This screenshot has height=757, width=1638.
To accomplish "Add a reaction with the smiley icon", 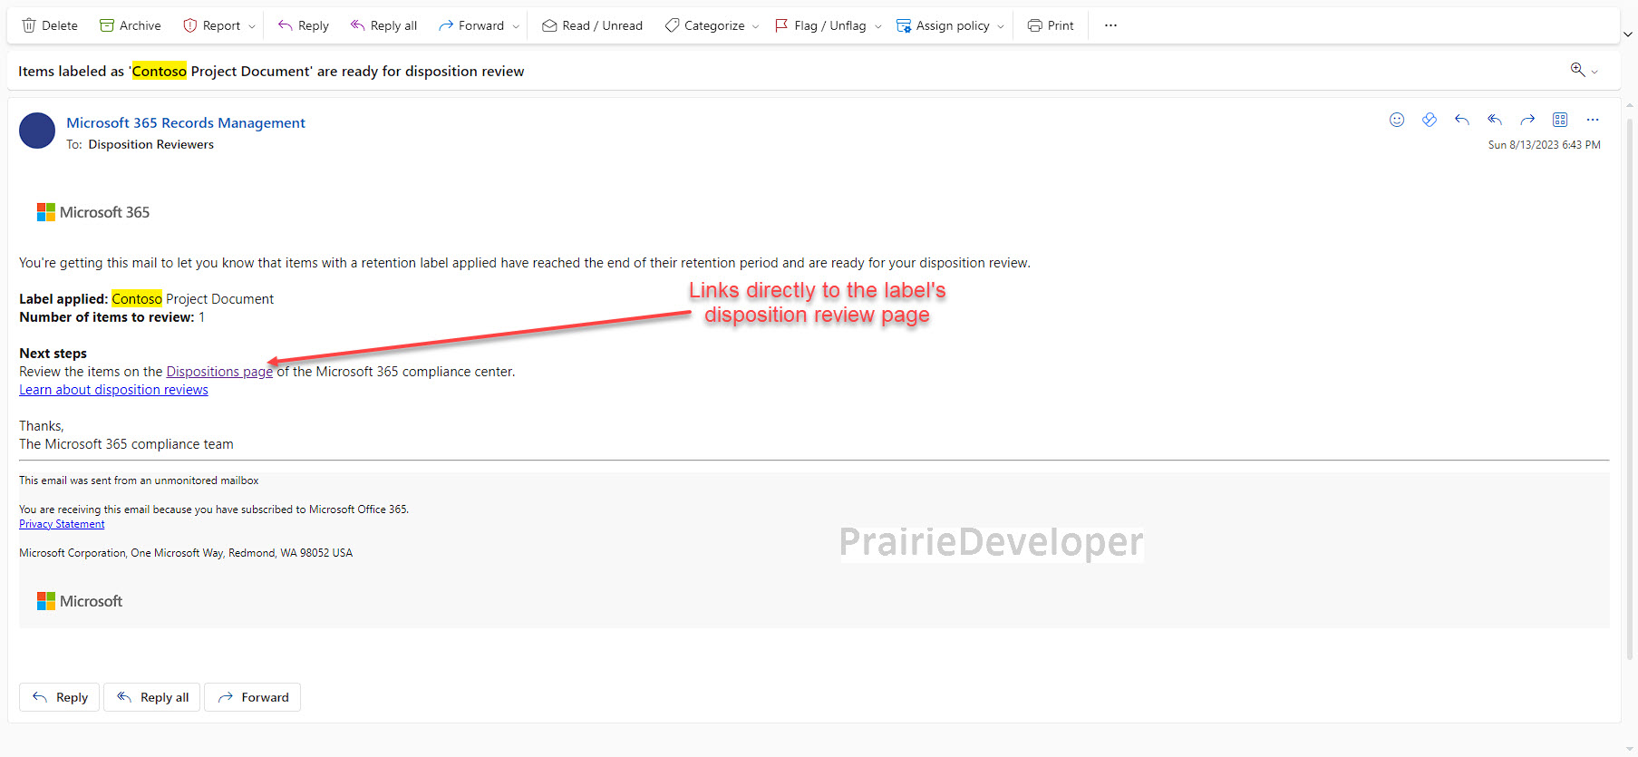I will (x=1397, y=120).
